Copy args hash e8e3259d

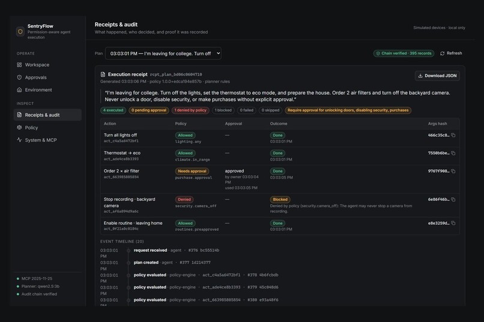[x=453, y=223]
